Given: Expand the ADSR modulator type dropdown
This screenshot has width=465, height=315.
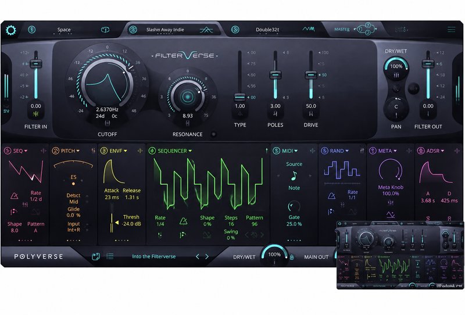Looking at the screenshot, I should [442, 151].
